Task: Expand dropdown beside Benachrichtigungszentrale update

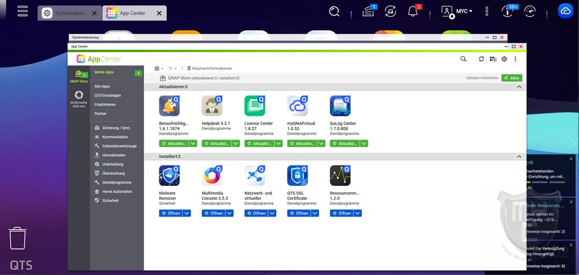Action: (193, 144)
